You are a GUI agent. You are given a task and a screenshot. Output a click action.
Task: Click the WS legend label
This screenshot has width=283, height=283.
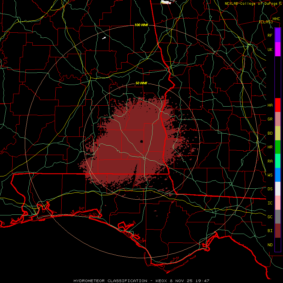coord(270,175)
